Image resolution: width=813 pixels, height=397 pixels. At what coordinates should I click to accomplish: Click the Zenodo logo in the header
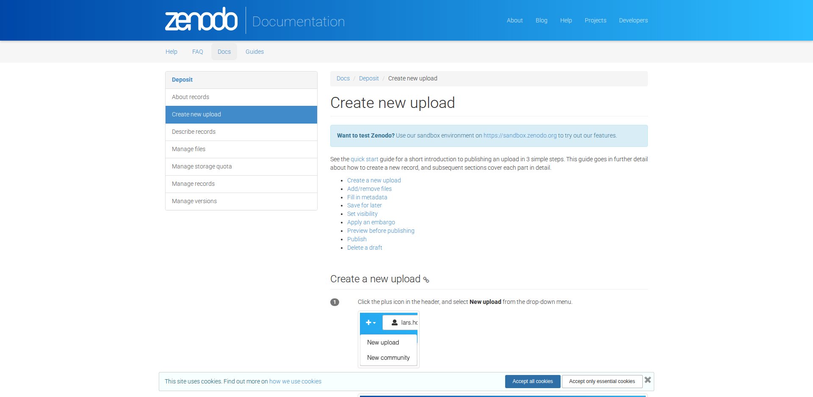pyautogui.click(x=201, y=19)
